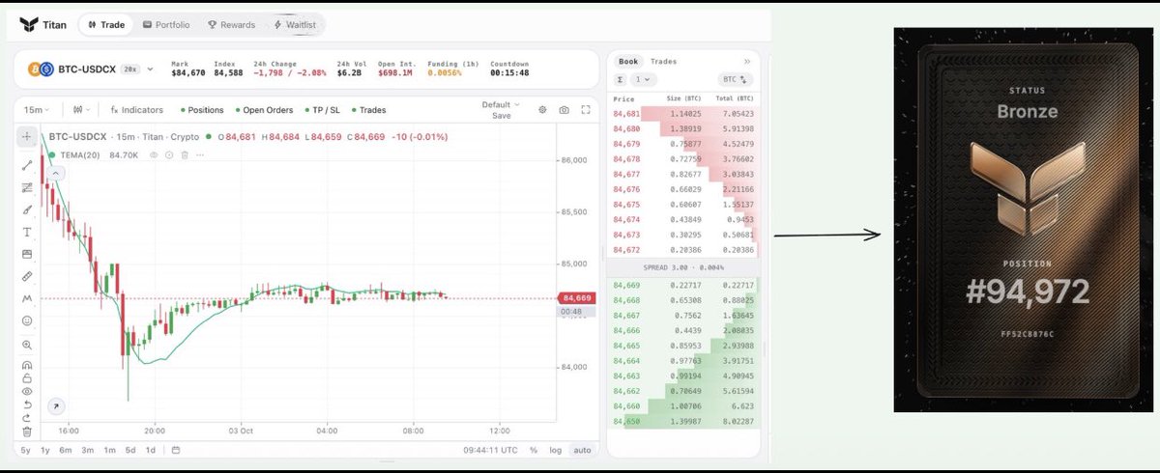Redo last chart action
Viewport: 1160px width, 473px height.
point(27,418)
